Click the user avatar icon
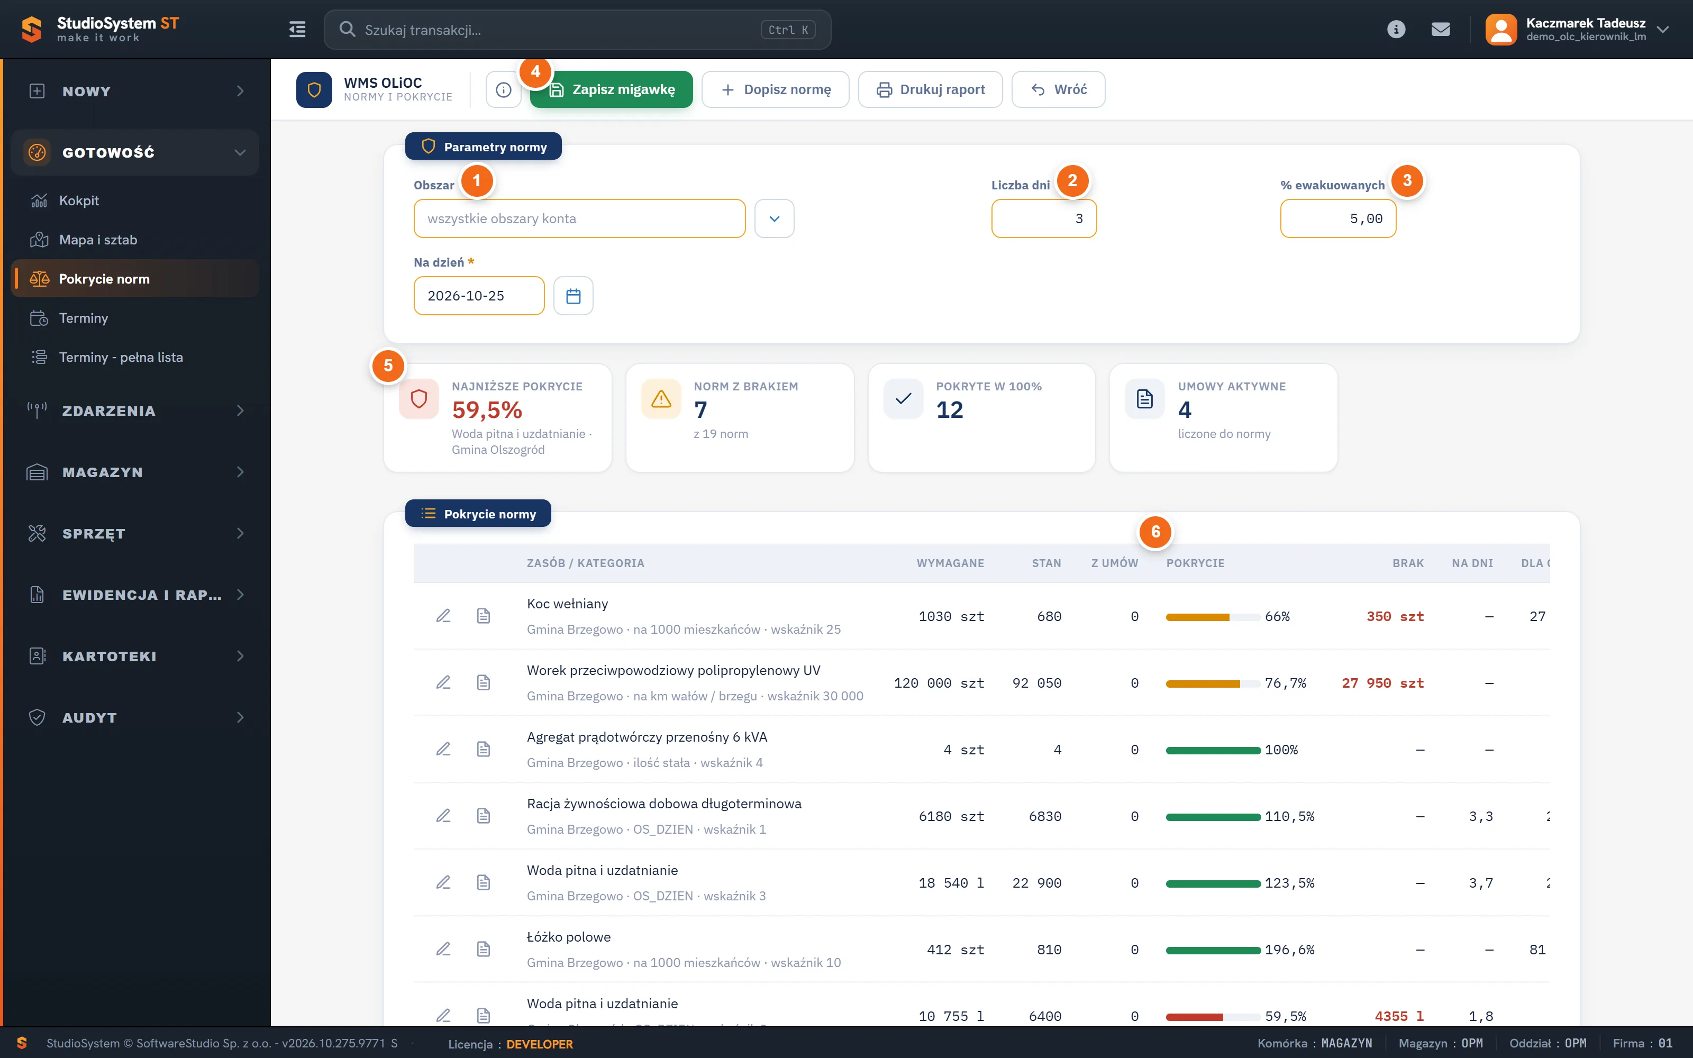The image size is (1693, 1058). tap(1500, 30)
